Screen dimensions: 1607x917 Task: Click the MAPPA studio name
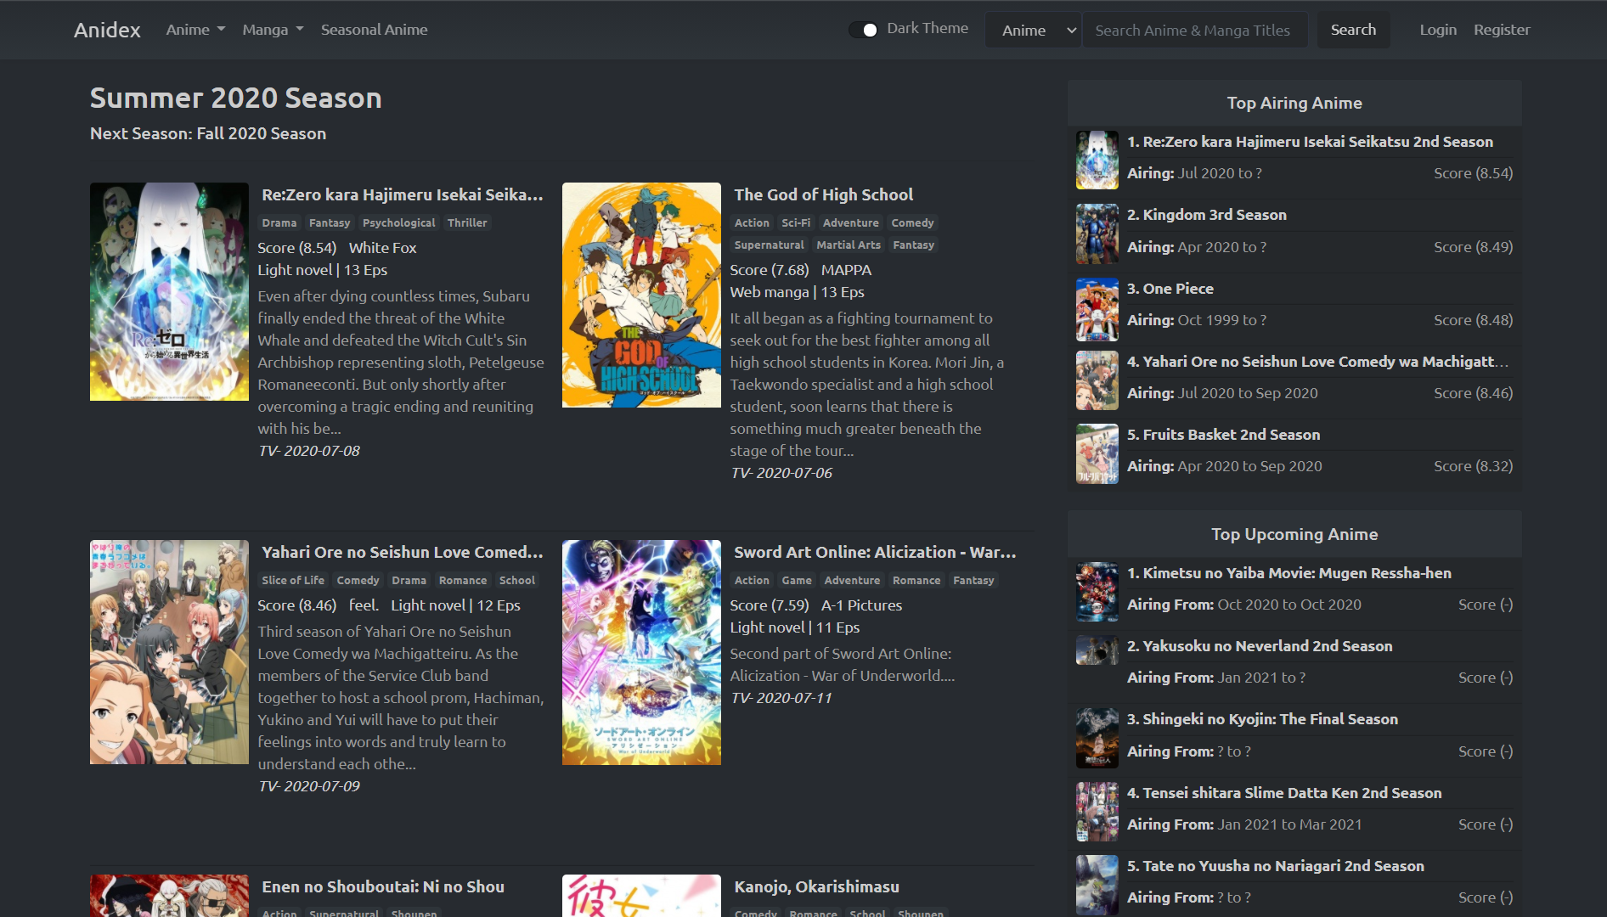coord(846,270)
